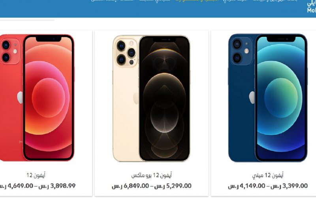Viewport: 316px width, 198px height.
Task: Click the Apple logo on the blue iPhone
Action: coord(252,97)
